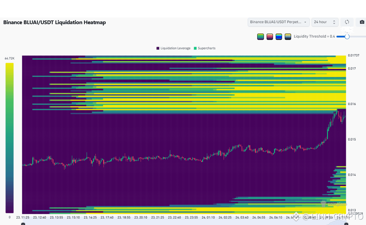The width and height of the screenshot is (366, 225).
Task: Click the refresh heatmap icon
Action: pos(347,22)
